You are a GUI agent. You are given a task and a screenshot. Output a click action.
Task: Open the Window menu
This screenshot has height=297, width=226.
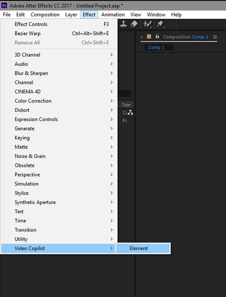click(156, 15)
